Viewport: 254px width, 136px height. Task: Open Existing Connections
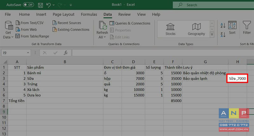71,29
